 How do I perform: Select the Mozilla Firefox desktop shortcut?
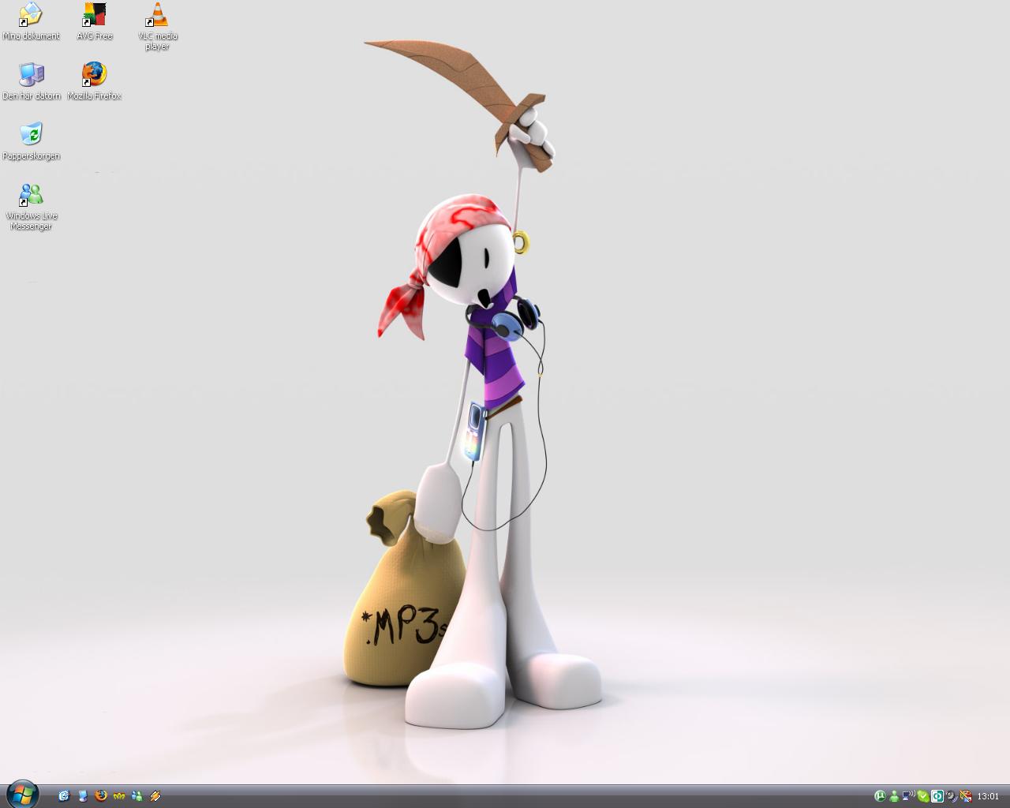click(94, 81)
